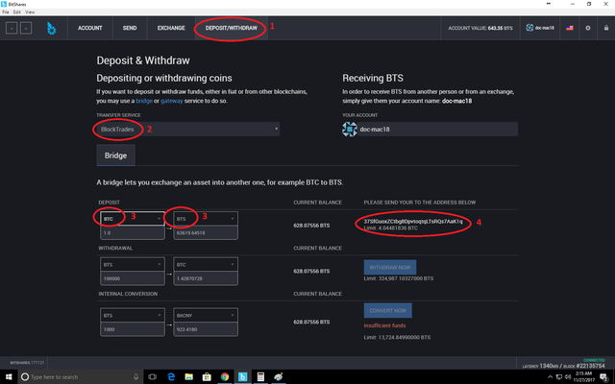This screenshot has height=384, width=615.
Task: Click the network icon in system tray
Action: point(559,377)
